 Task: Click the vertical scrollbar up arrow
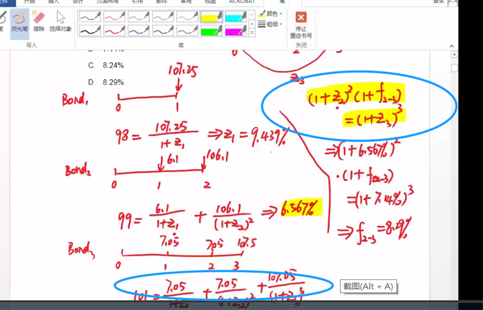[454, 55]
